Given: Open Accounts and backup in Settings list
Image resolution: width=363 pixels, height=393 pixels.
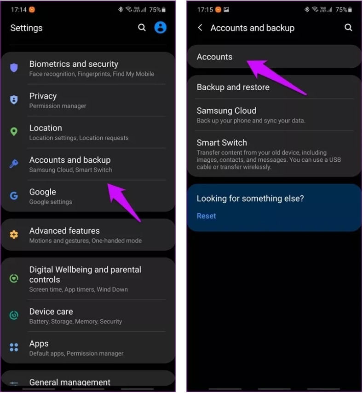Looking at the screenshot, I should click(x=88, y=164).
